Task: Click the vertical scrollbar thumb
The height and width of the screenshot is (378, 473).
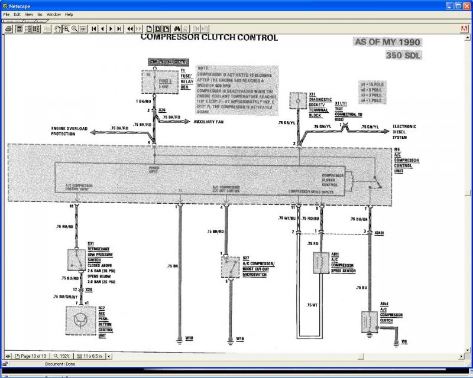Action: coord(468,193)
